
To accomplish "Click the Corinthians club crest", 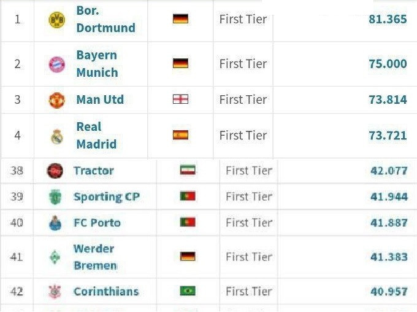I will (x=55, y=292).
